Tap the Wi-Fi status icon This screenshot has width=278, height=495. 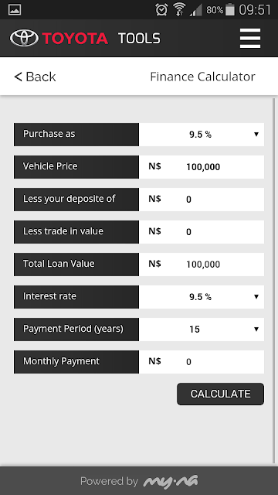179,9
